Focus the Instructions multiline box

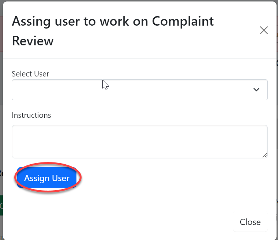[139, 142]
